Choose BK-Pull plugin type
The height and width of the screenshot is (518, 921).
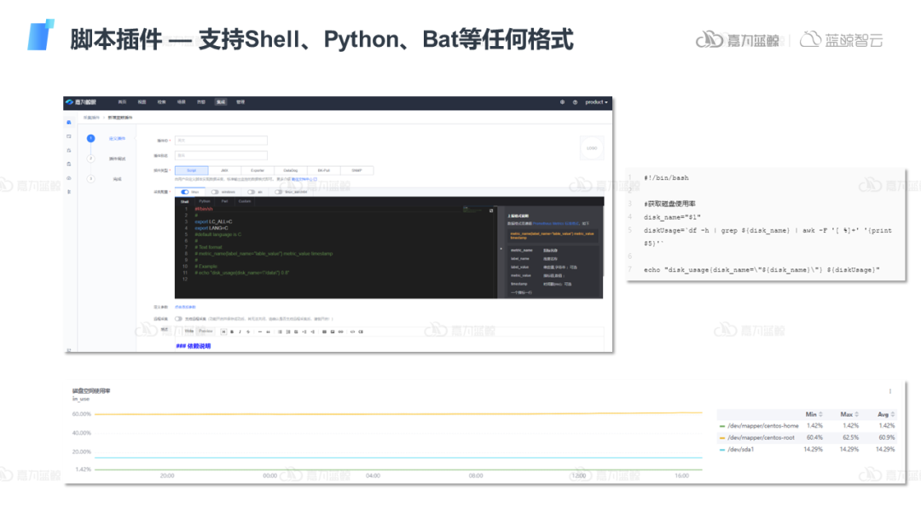tap(324, 170)
